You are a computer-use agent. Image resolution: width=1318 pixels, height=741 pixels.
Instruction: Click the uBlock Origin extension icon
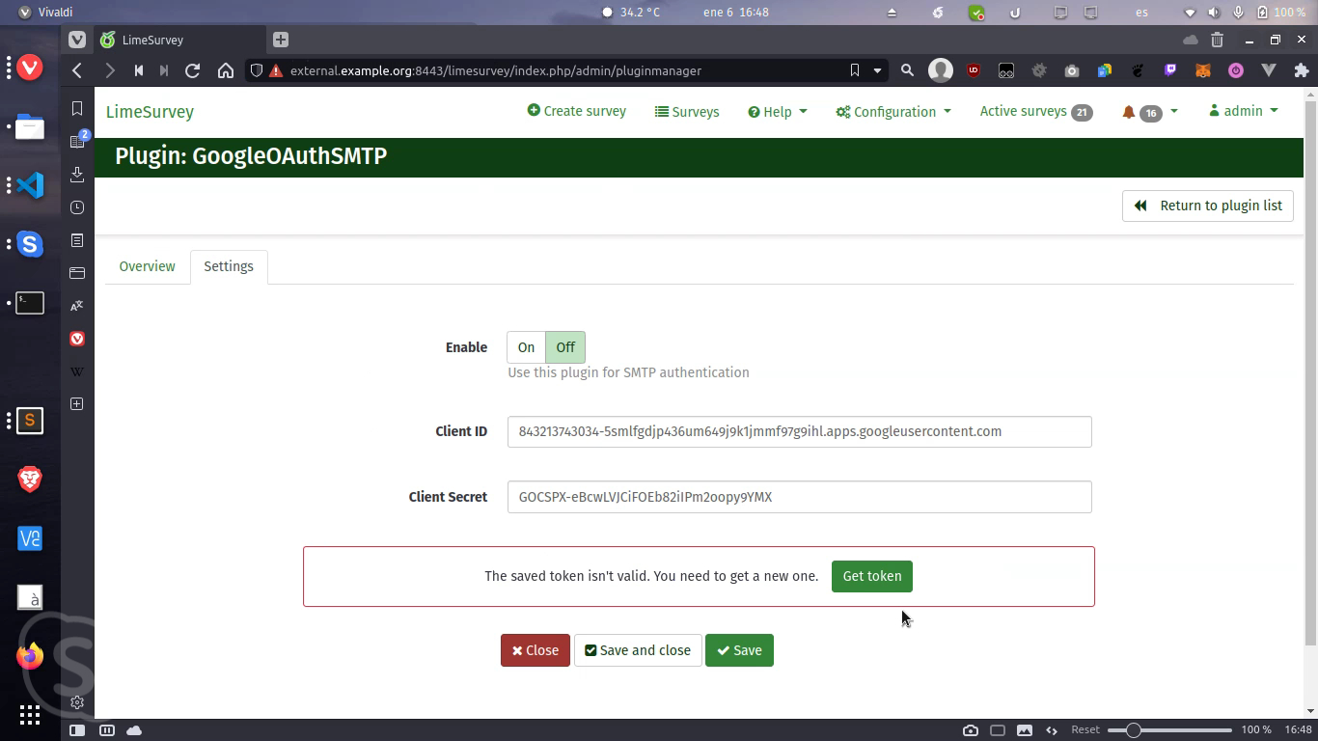click(x=974, y=70)
